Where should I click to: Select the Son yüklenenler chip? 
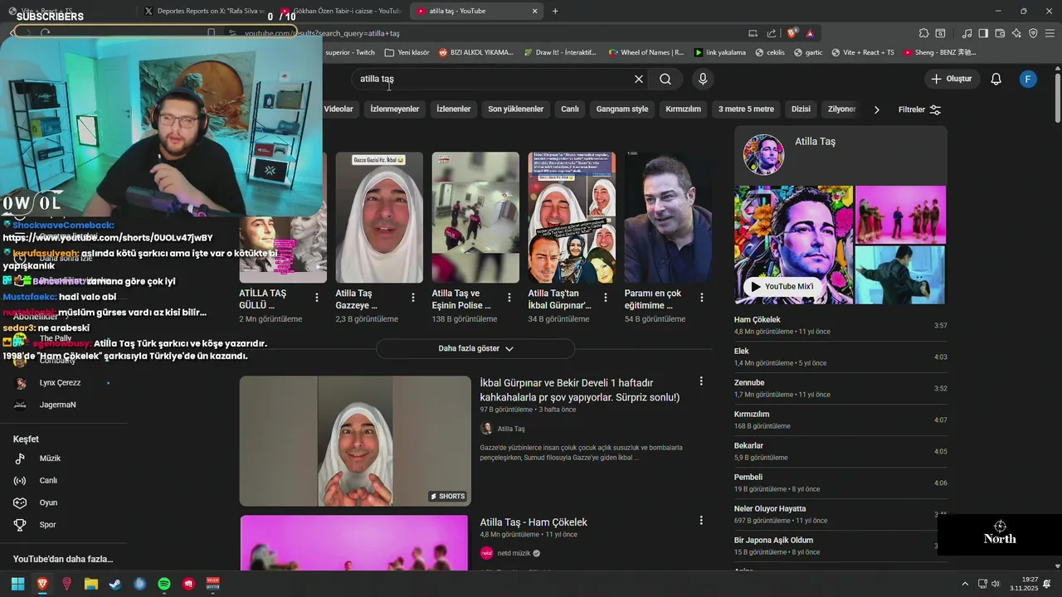[515, 109]
